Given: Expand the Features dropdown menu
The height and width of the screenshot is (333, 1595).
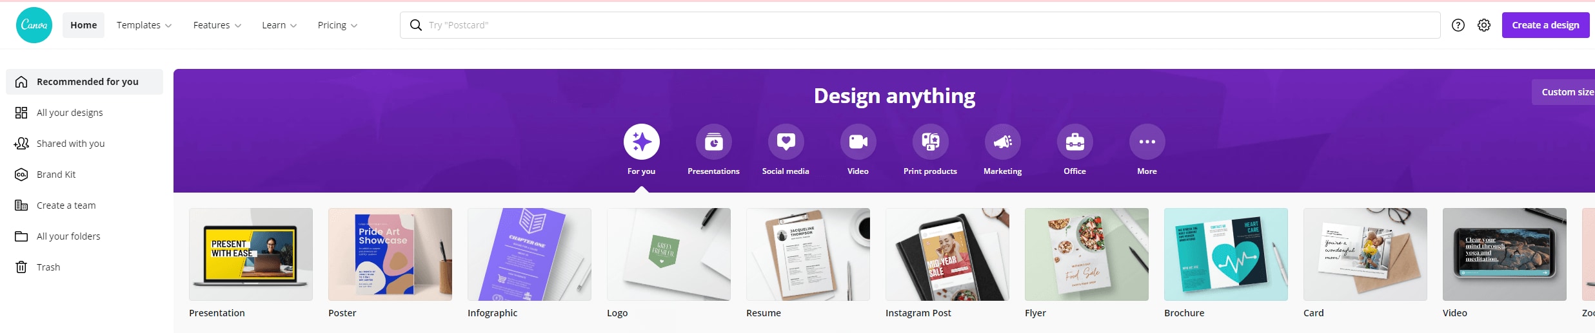Looking at the screenshot, I should tap(217, 25).
